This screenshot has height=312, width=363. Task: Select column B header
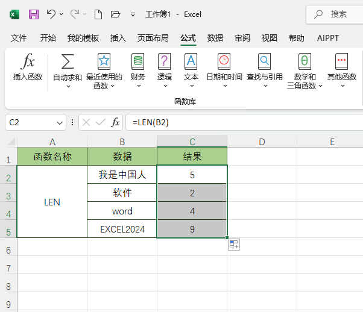pyautogui.click(x=122, y=142)
